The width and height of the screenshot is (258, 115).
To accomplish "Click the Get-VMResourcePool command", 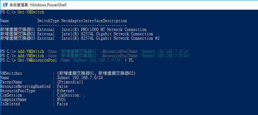I will tap(37, 60).
